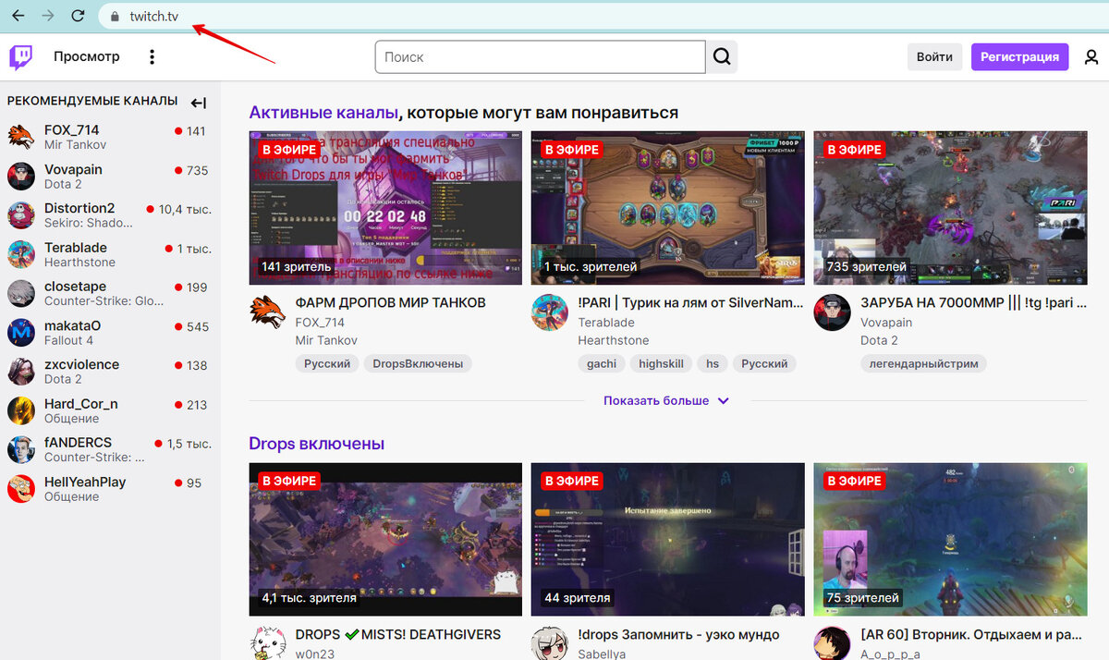1109x660 pixels.
Task: Open the Dota 2 thumbnail with 735 зрителей
Action: [950, 207]
